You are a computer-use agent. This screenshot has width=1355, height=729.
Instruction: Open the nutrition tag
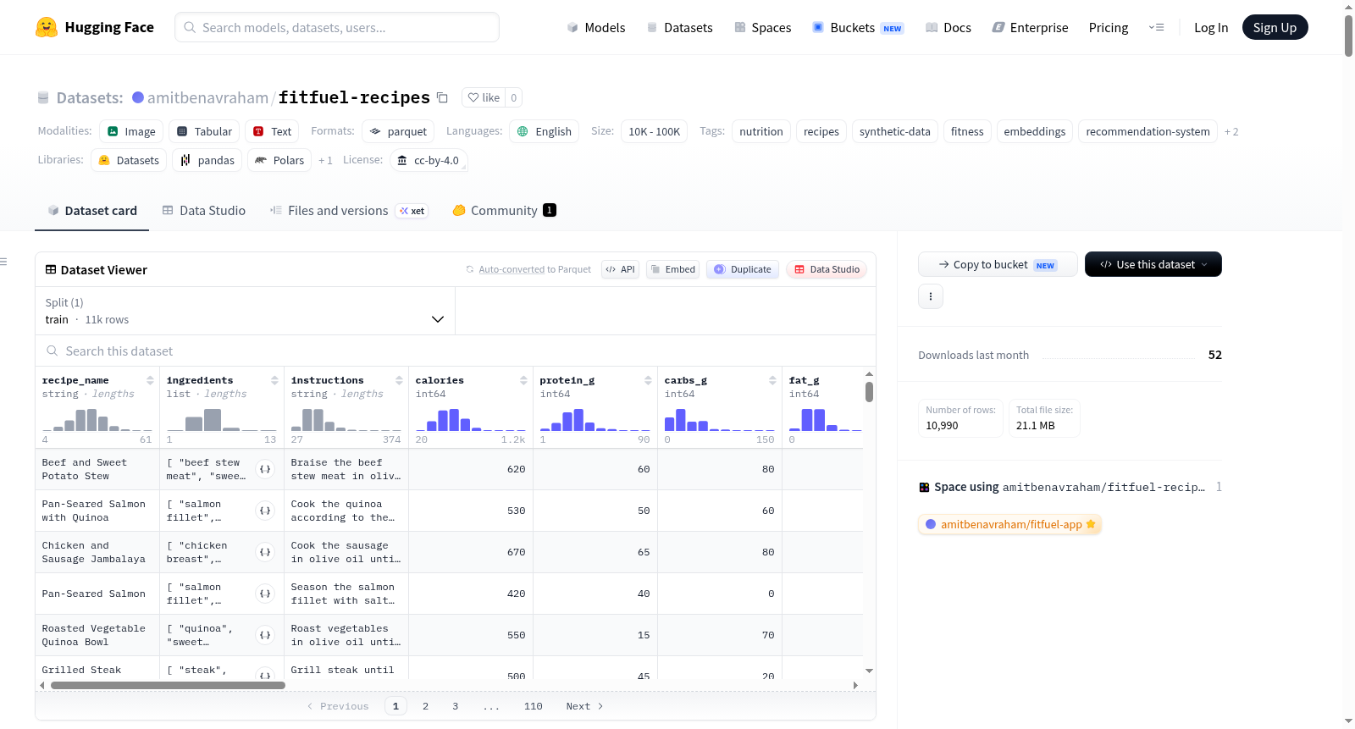tap(761, 131)
